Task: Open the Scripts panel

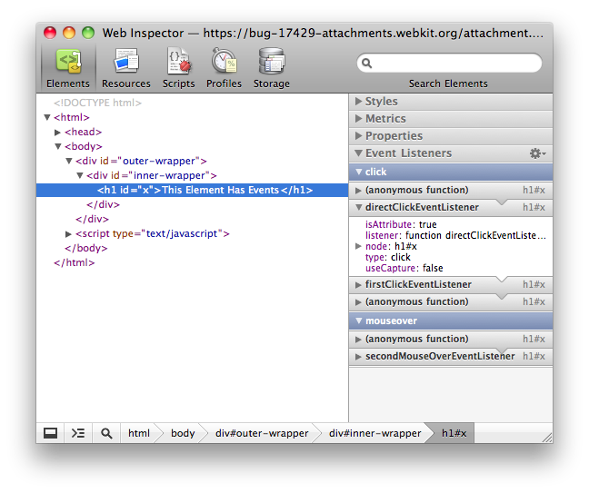Action: [178, 68]
